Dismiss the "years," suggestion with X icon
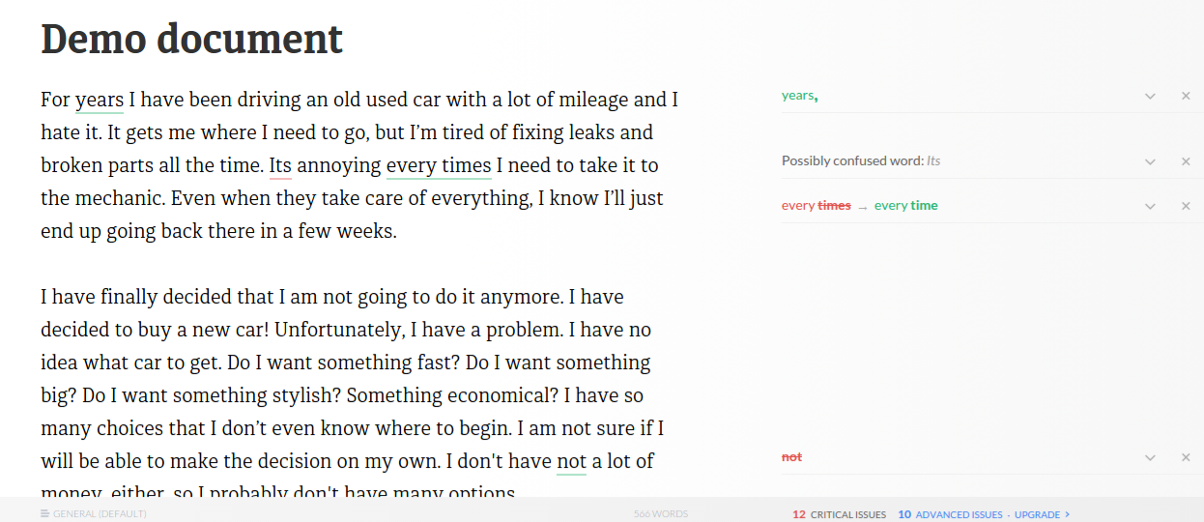Viewport: 1204px width, 522px height. pyautogui.click(x=1186, y=96)
